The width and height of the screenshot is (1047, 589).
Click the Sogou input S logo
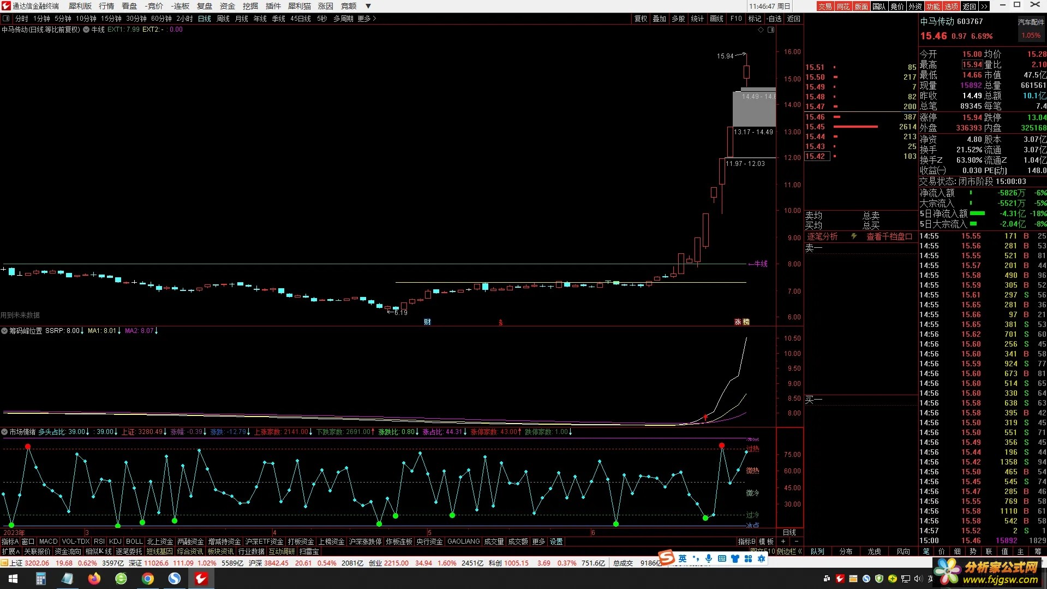(x=667, y=558)
